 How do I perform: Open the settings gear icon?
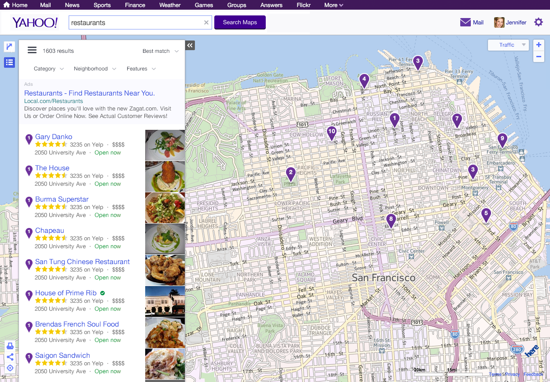pos(539,22)
